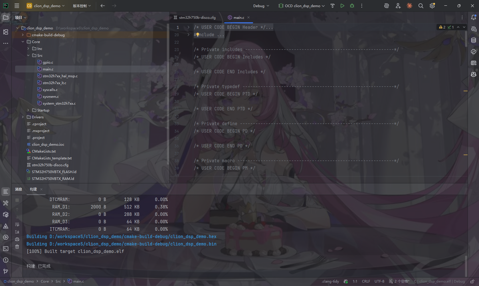
Task: Open the Problems tool window icon
Action: click(x=5, y=260)
